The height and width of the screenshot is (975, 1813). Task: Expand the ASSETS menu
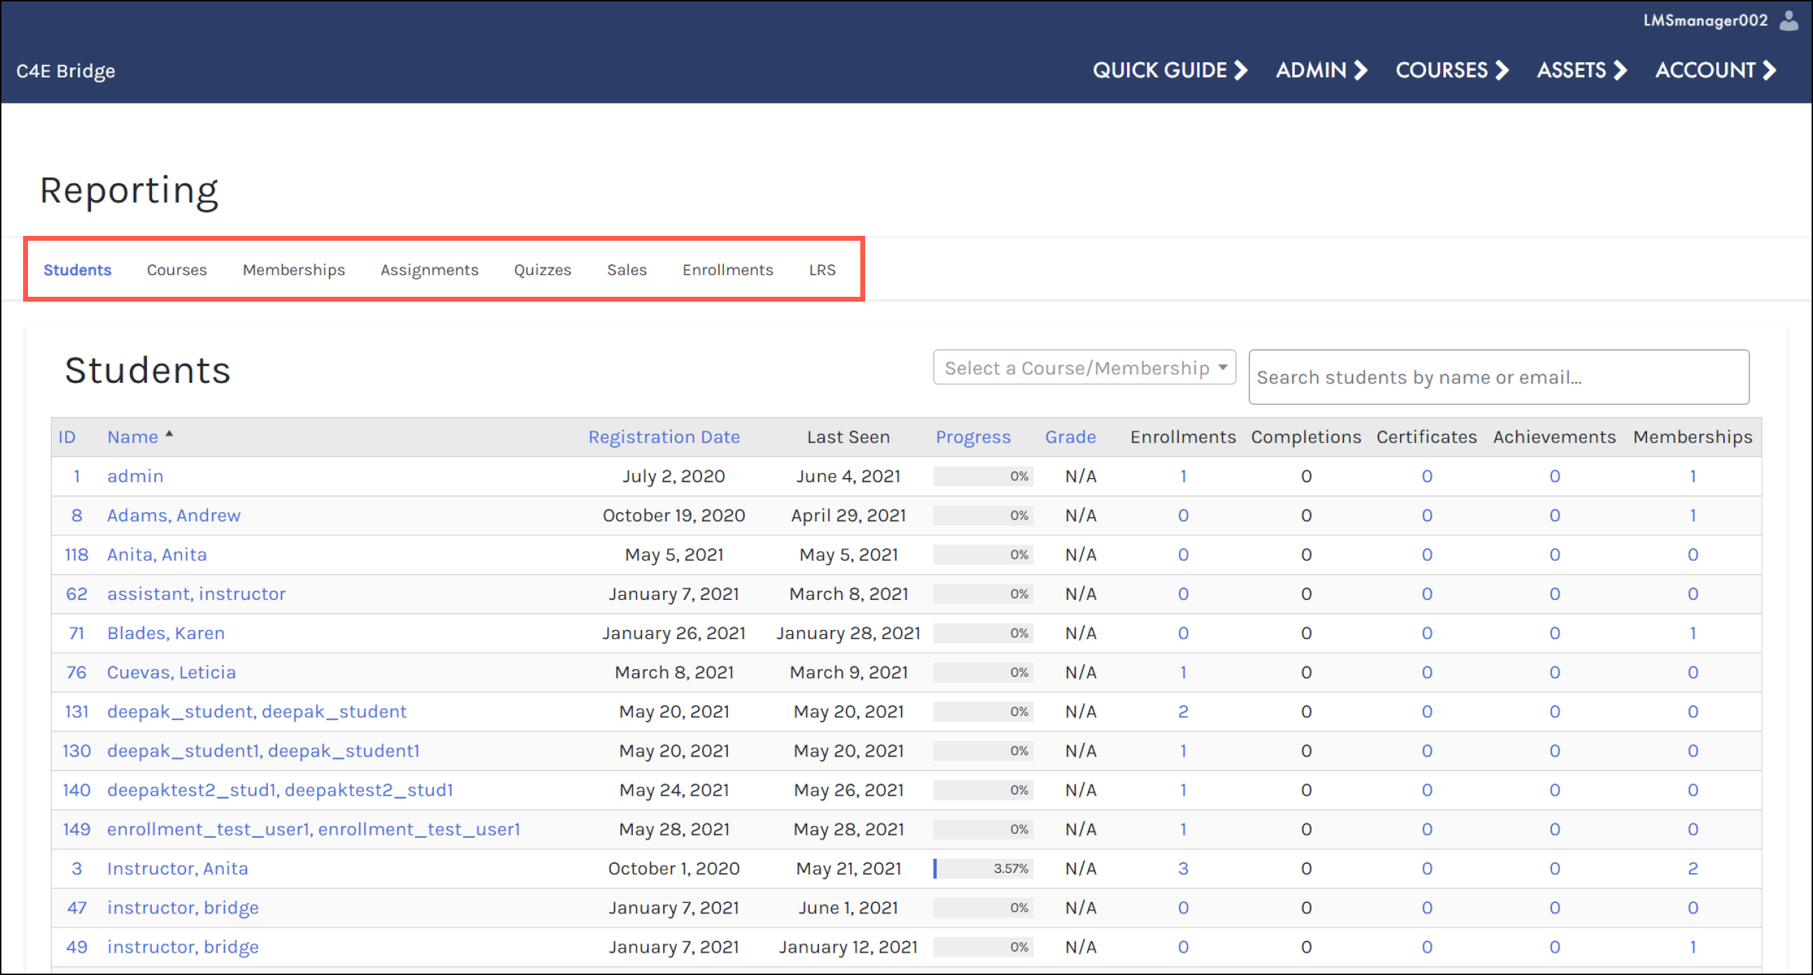coord(1581,71)
